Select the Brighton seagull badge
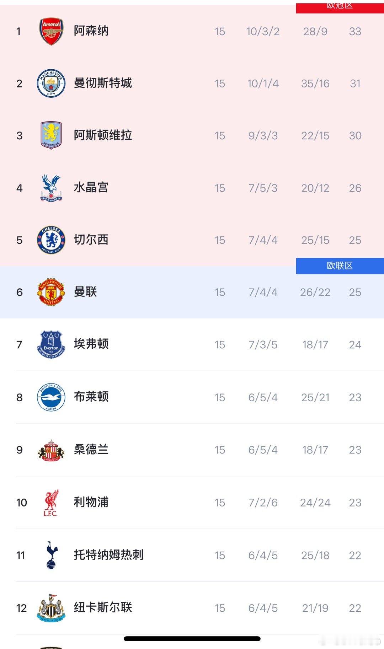The width and height of the screenshot is (384, 649). [x=51, y=397]
